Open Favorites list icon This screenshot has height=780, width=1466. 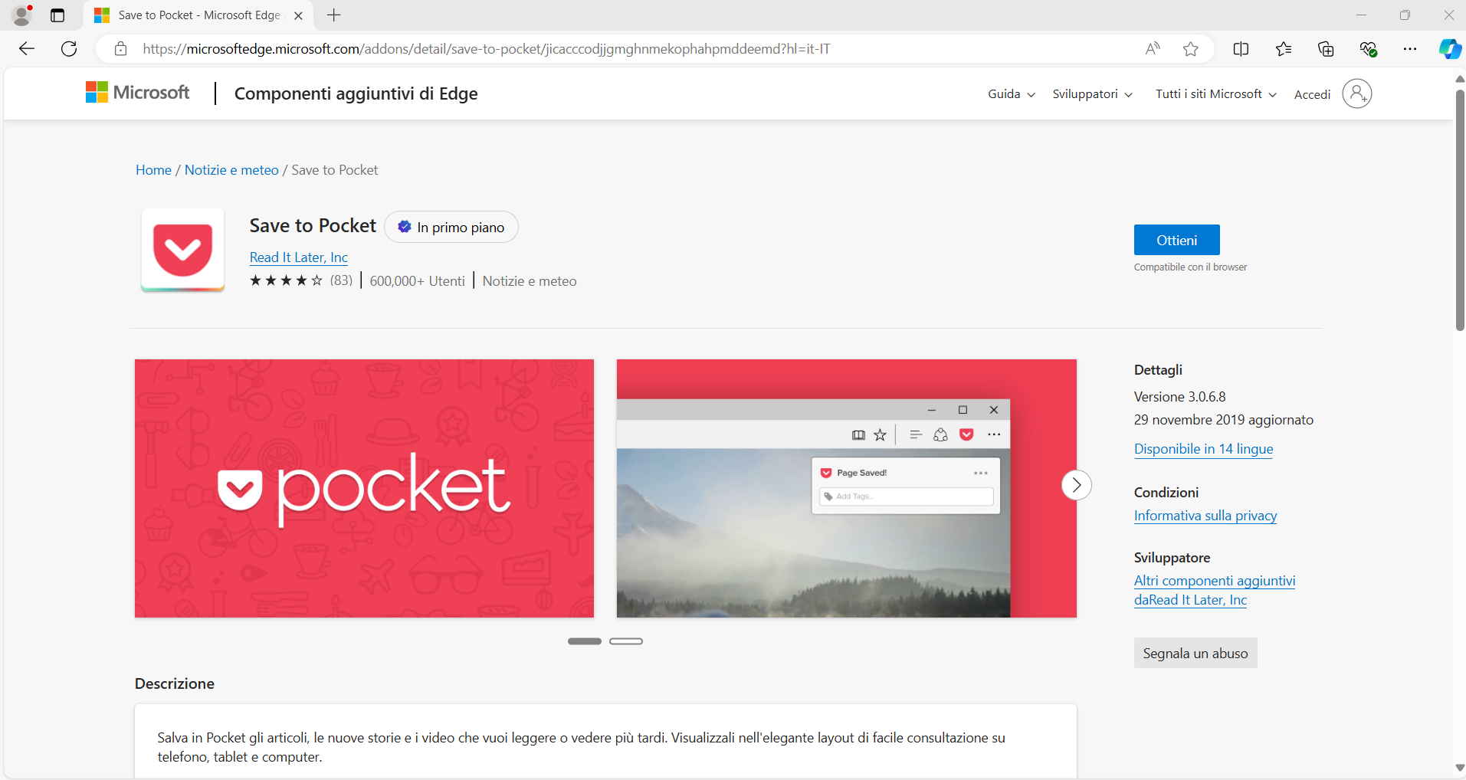pos(1284,49)
